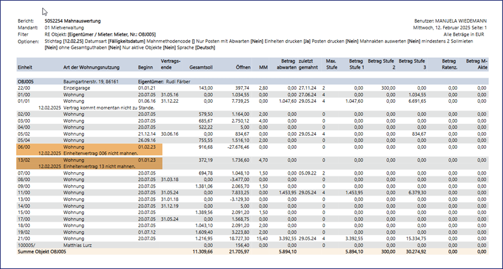
Task: Click the Betrag Stufe 1 column header
Action: (356, 64)
